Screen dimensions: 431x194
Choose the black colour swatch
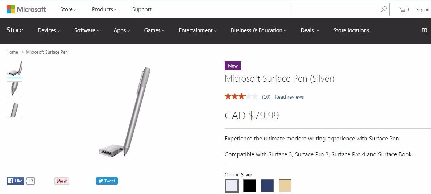click(x=249, y=186)
